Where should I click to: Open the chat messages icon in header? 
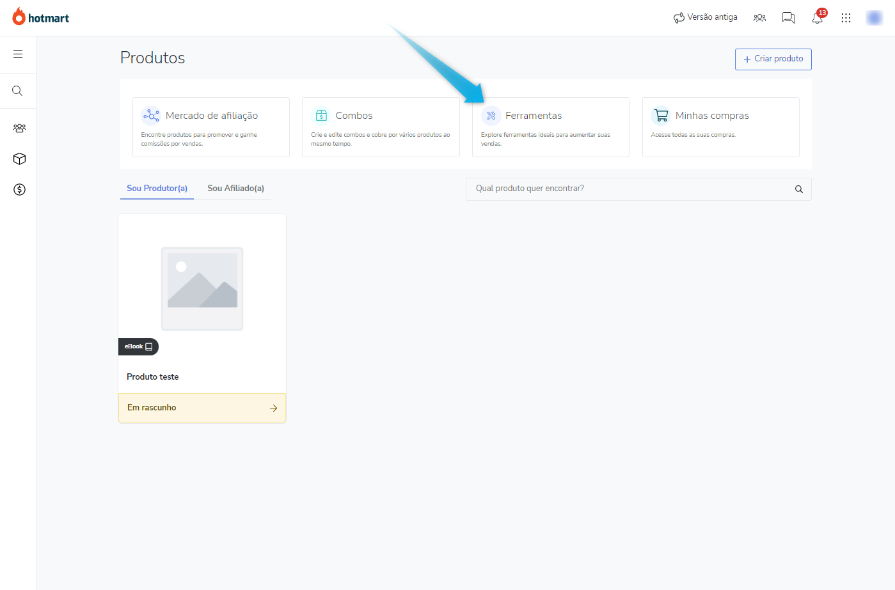click(788, 18)
